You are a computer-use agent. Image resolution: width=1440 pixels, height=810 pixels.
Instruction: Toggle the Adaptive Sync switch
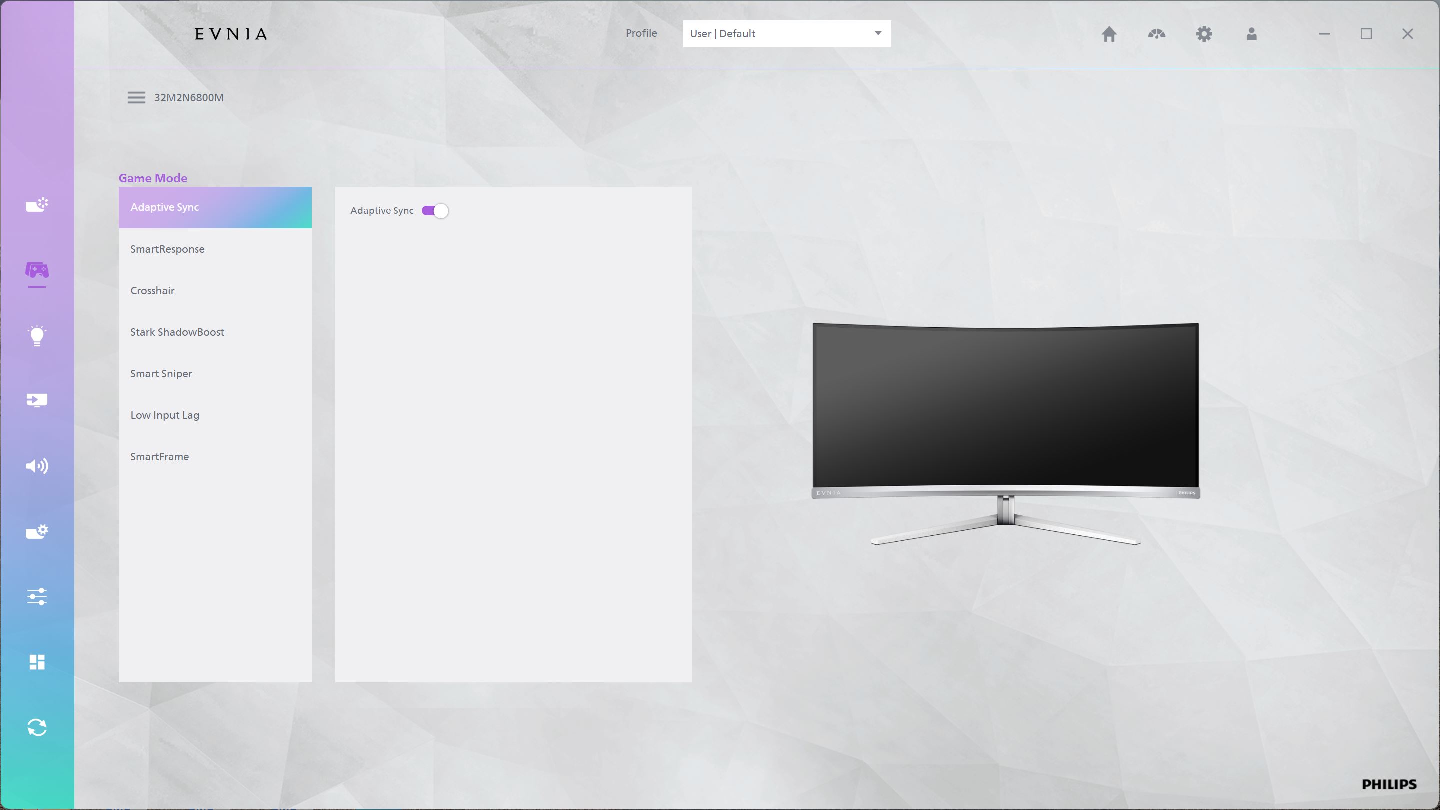pos(435,210)
